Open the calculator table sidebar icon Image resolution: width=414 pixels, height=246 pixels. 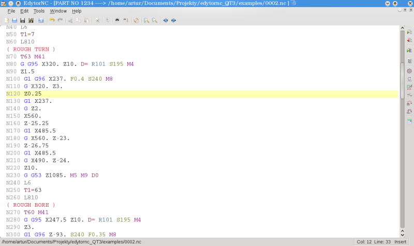409,121
